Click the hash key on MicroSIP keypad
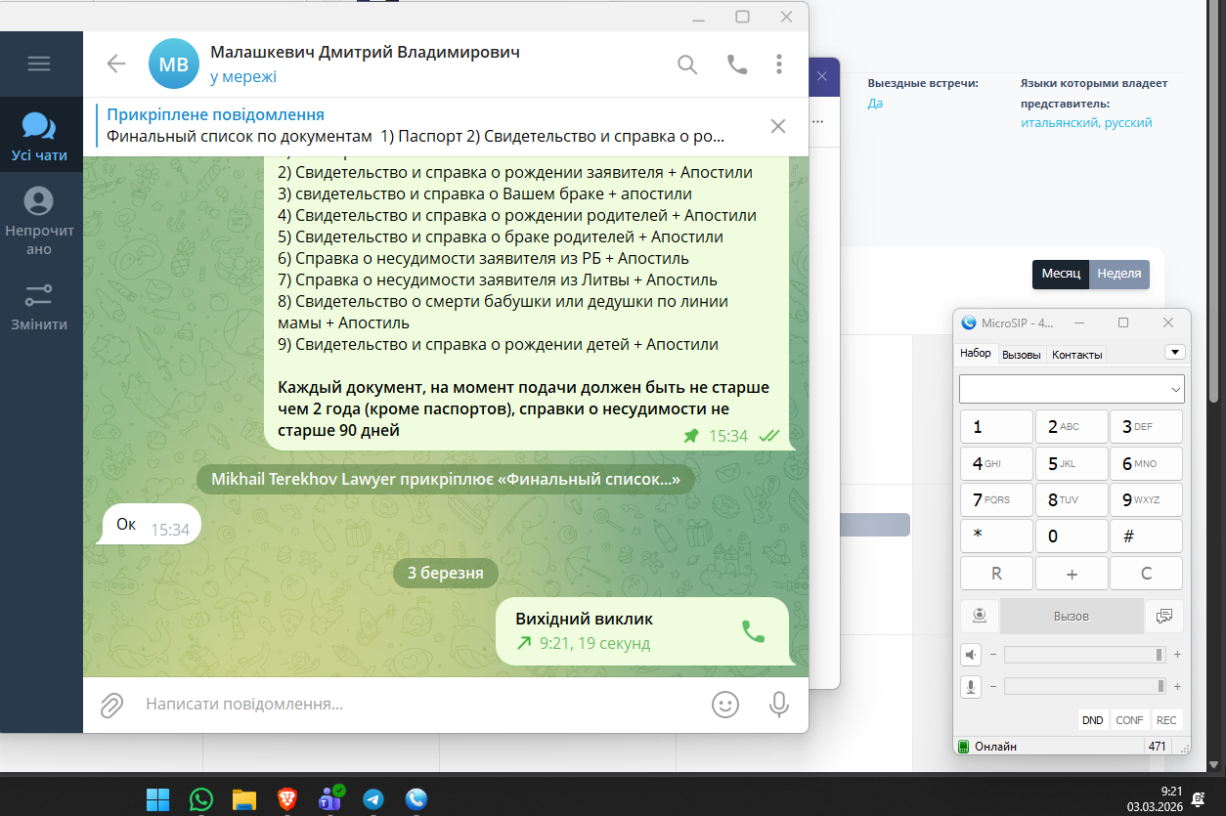The height and width of the screenshot is (816, 1226). point(1146,536)
